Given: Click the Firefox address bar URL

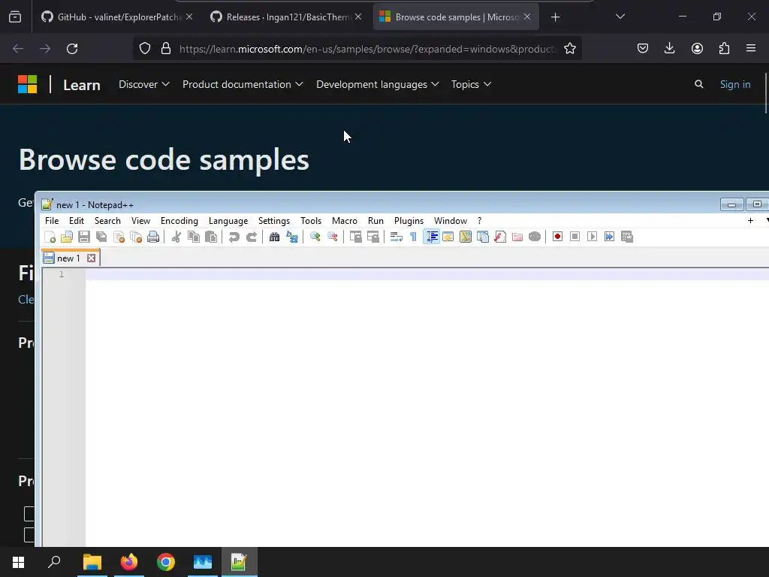Looking at the screenshot, I should pos(368,49).
